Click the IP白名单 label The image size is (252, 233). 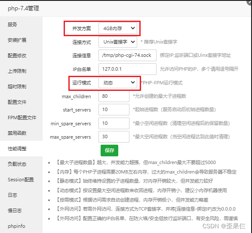pyautogui.click(x=82, y=69)
